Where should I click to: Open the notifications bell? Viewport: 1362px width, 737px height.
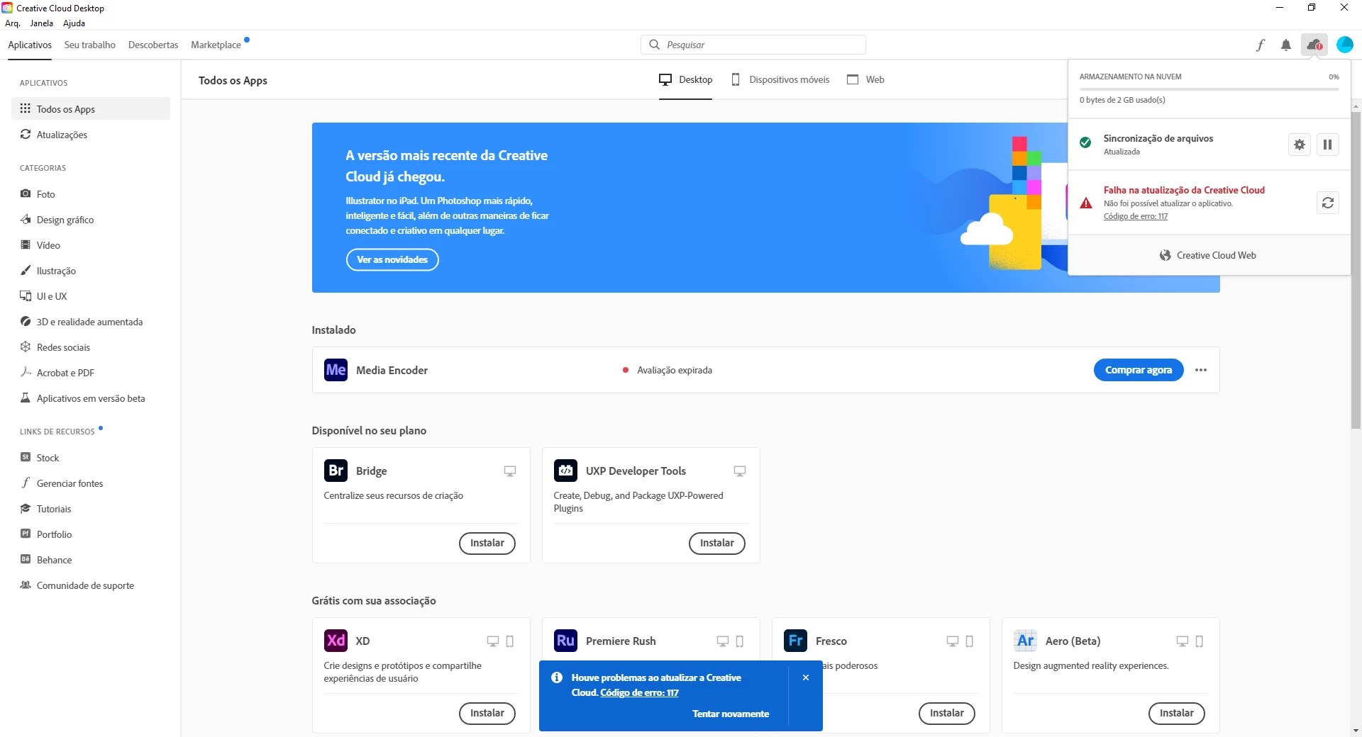(x=1285, y=45)
